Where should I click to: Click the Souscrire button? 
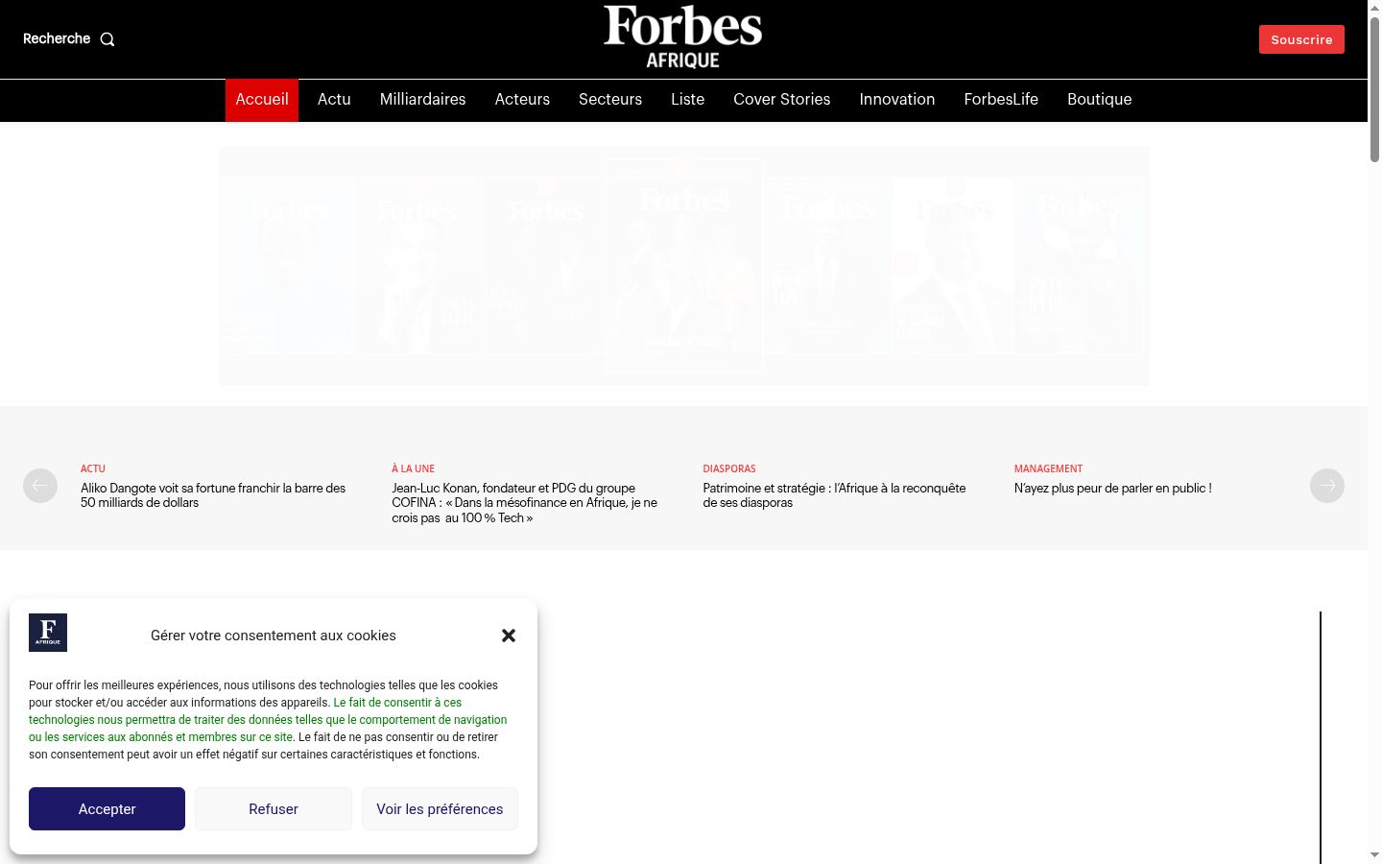point(1301,39)
